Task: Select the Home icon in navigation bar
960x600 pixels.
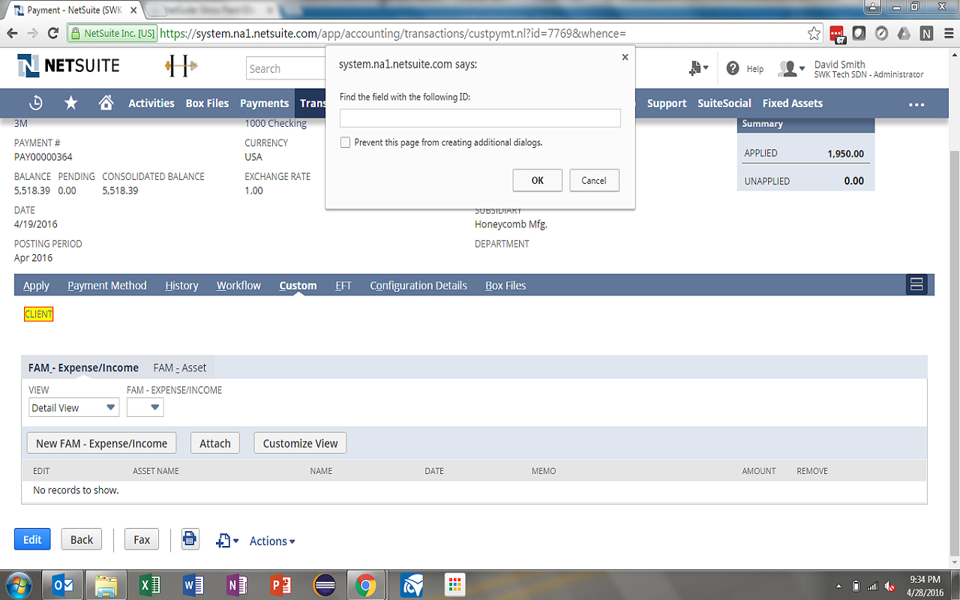Action: [x=106, y=103]
